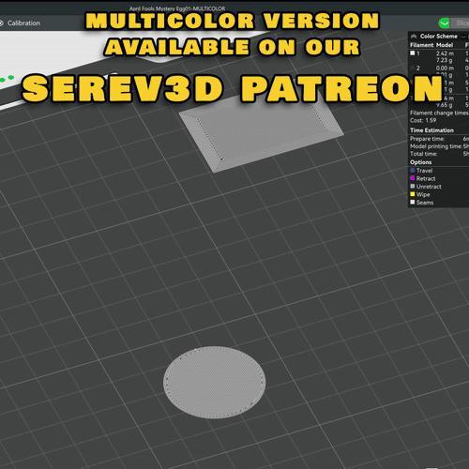Viewport: 469px width, 469px height.
Task: Click the Total time label
Action: (x=424, y=154)
